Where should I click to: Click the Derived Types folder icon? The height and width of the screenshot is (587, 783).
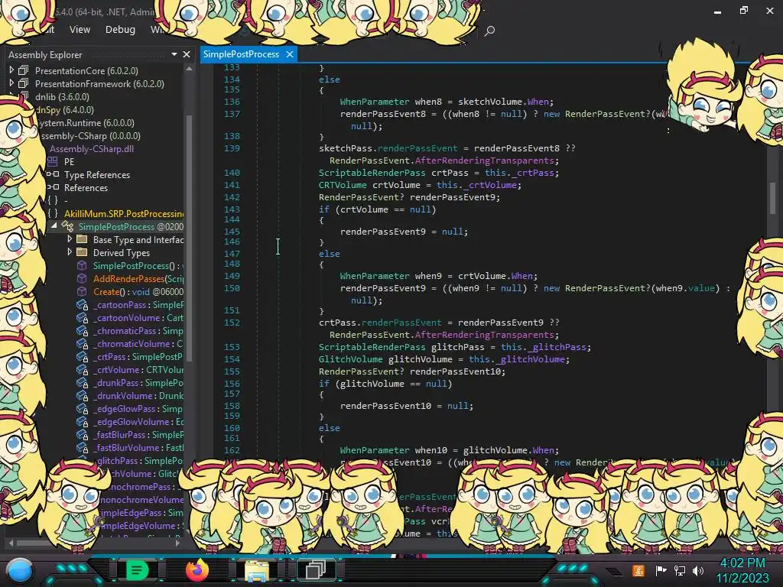pos(82,252)
